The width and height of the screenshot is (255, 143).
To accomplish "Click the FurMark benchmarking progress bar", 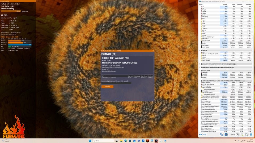I will [11, 11].
